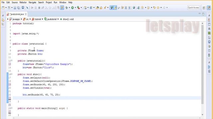Click the New Java Package icon
The image size is (213, 119).
click(85, 8)
